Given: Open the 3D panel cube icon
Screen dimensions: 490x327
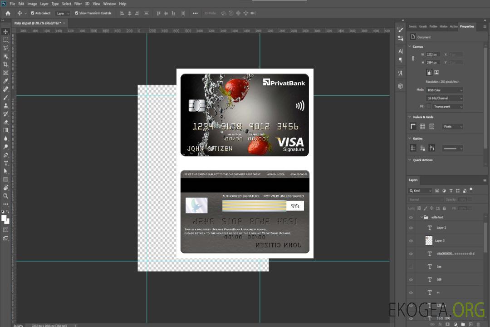Looking at the screenshot, I should click(400, 86).
